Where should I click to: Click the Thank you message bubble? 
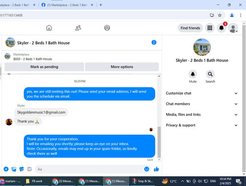(28, 121)
